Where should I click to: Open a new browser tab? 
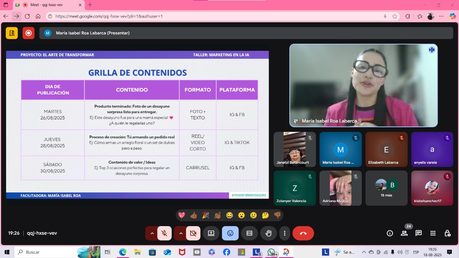coord(90,5)
